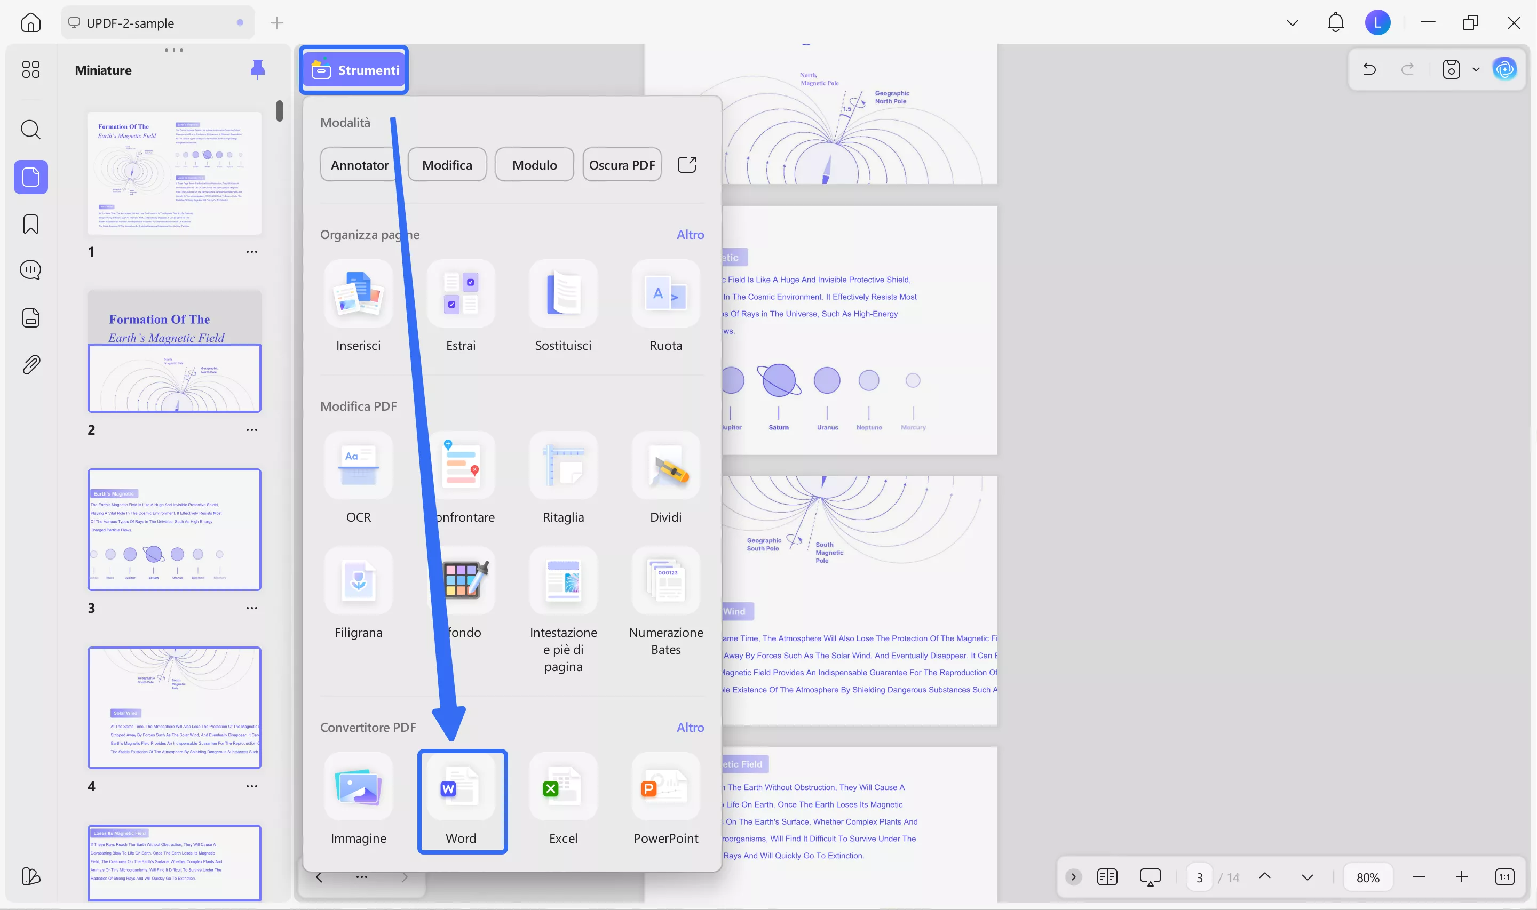
Task: Open the Filigrana watermark tool
Action: pos(359,592)
